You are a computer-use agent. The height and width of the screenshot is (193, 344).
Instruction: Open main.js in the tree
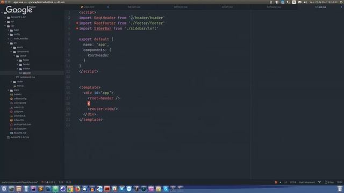click(20, 86)
